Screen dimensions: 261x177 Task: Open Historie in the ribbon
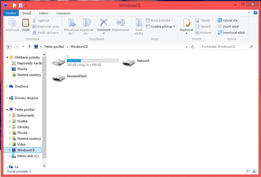pos(203,33)
